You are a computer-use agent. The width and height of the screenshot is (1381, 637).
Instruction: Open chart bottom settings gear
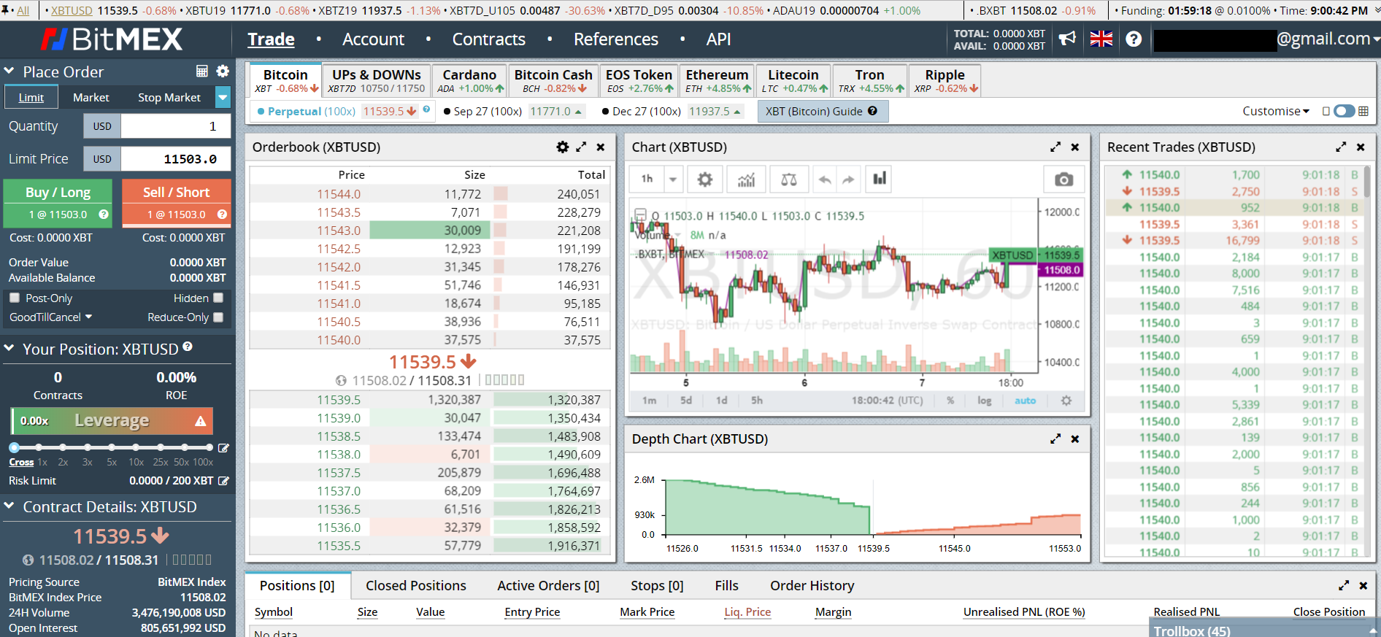[x=1066, y=401]
